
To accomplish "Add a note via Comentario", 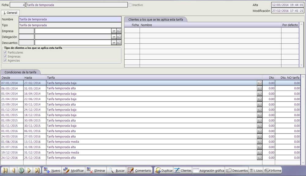I will pyautogui.click(x=140, y=170).
